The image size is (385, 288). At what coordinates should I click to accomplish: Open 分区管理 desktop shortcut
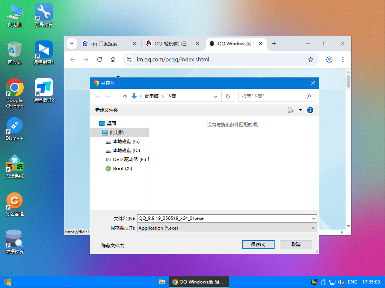[x=15, y=204]
